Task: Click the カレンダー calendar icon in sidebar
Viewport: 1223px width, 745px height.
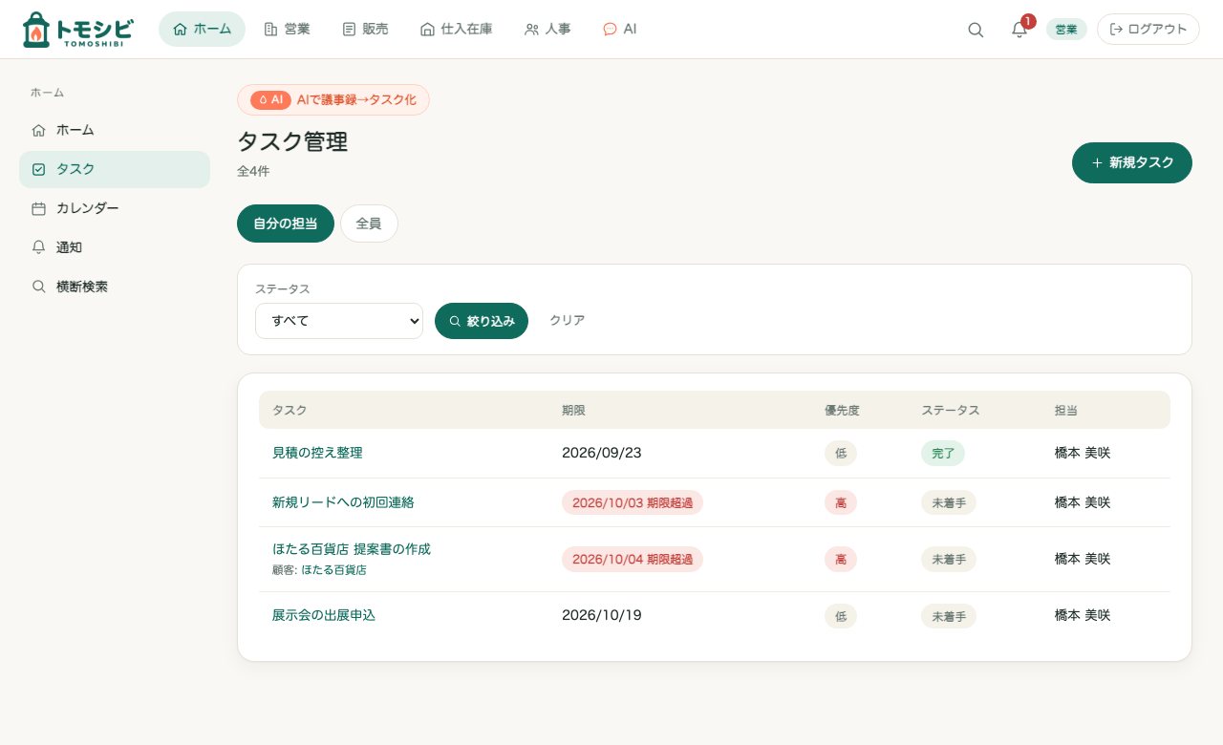Action: [38, 208]
